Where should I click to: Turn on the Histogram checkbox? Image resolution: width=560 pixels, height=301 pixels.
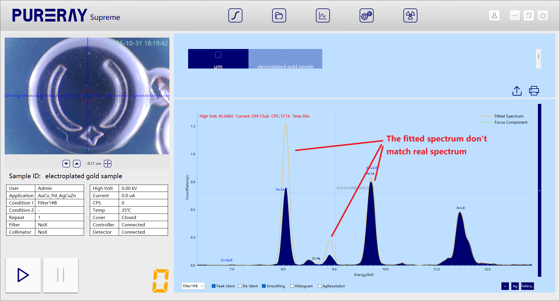coord(292,286)
